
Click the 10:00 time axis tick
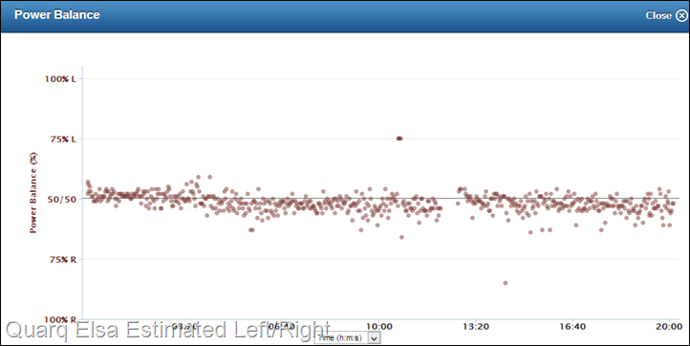[378, 326]
